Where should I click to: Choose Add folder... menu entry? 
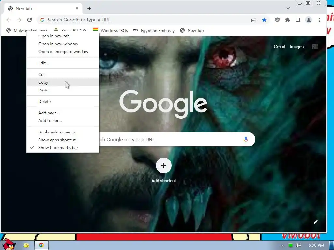coord(63,121)
